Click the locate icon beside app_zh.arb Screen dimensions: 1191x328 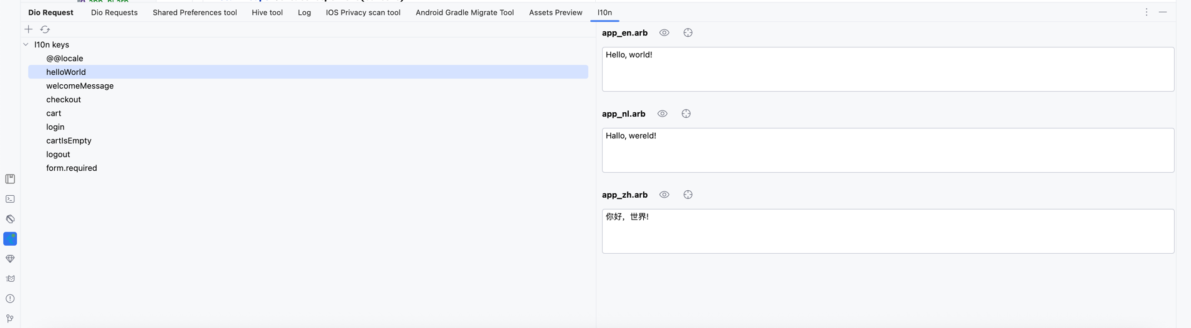[x=687, y=195]
